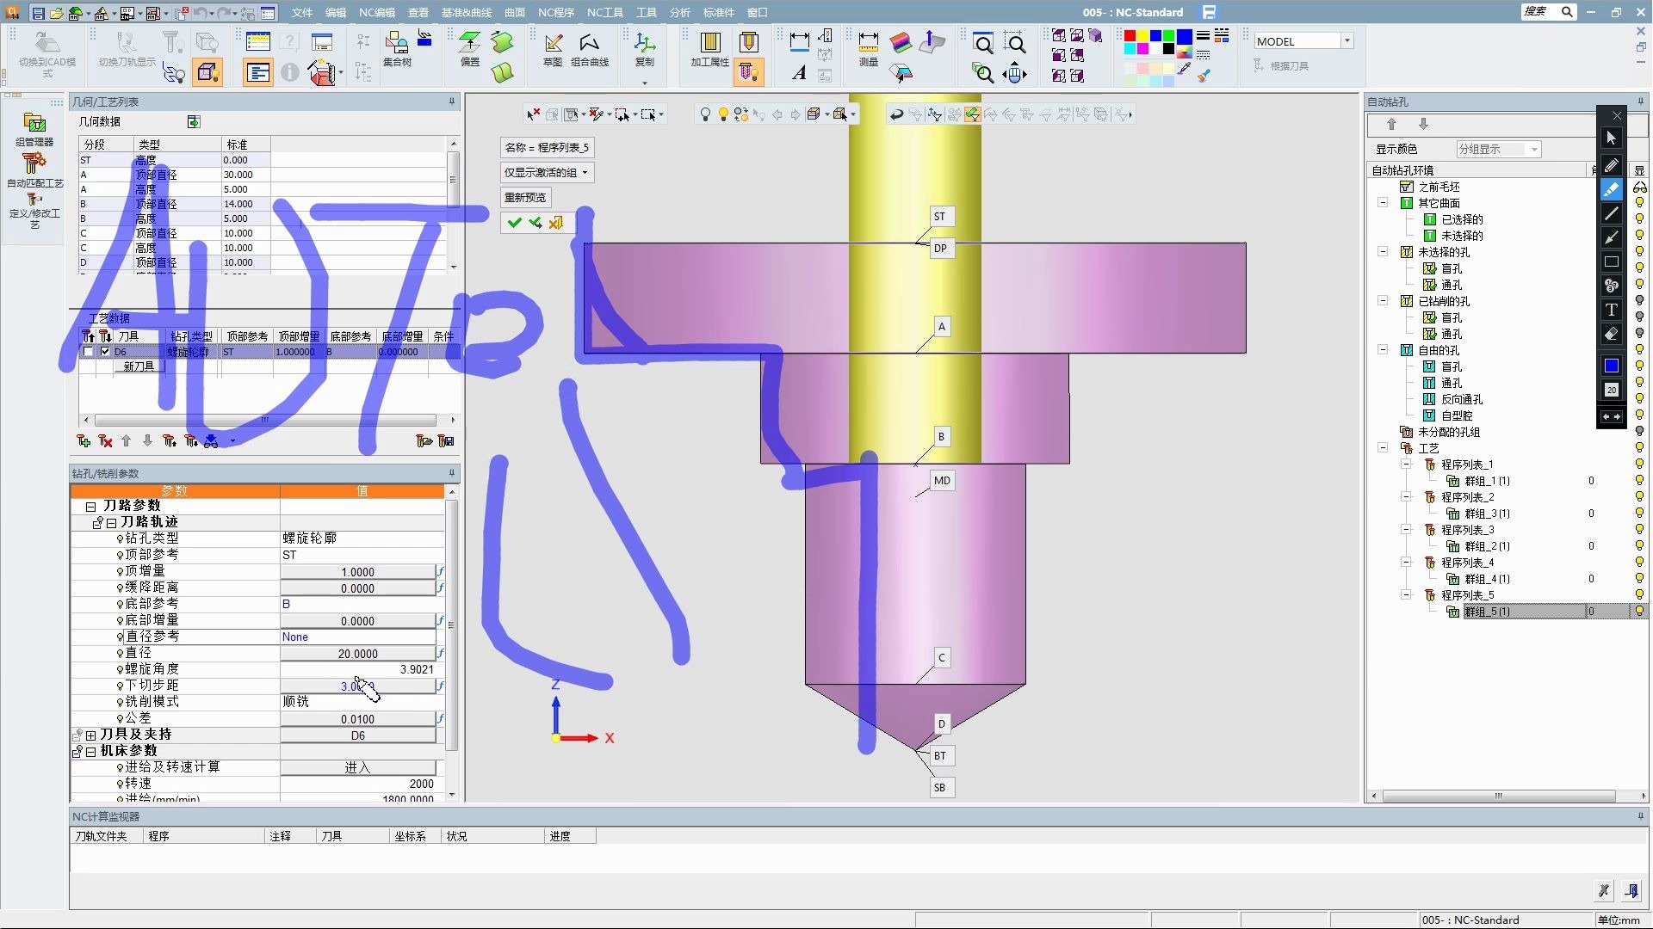The width and height of the screenshot is (1653, 929).
Task: Open the 曲面 menu
Action: (x=515, y=12)
